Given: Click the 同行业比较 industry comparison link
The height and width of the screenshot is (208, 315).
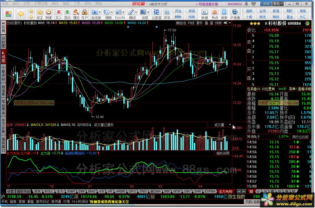Looking at the screenshot, I should [300, 137].
